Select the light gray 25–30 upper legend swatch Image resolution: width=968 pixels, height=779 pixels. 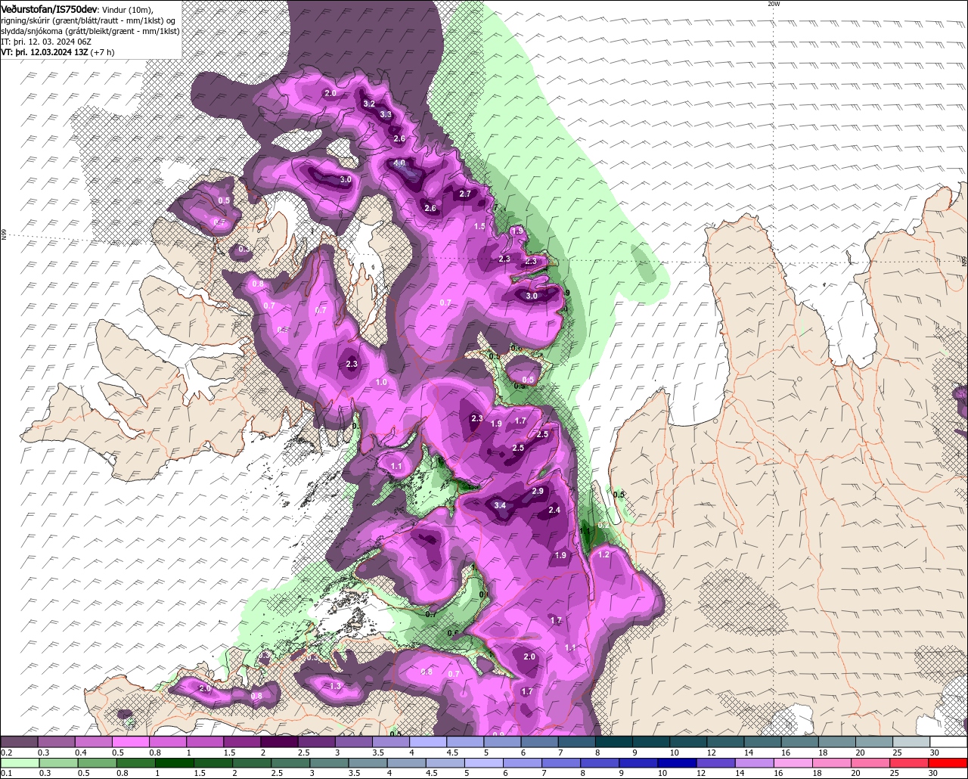(x=912, y=742)
